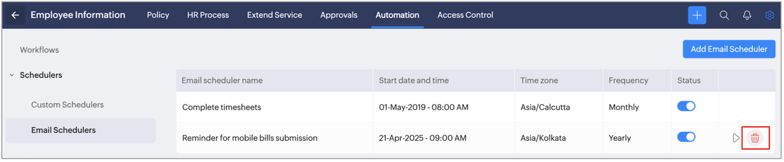
Task: Open the notifications bell
Action: 747,15
